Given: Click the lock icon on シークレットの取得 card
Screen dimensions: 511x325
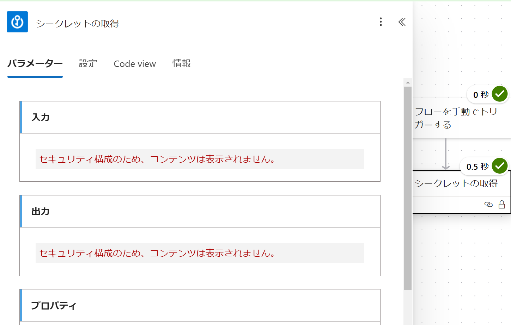Looking at the screenshot, I should (x=502, y=204).
